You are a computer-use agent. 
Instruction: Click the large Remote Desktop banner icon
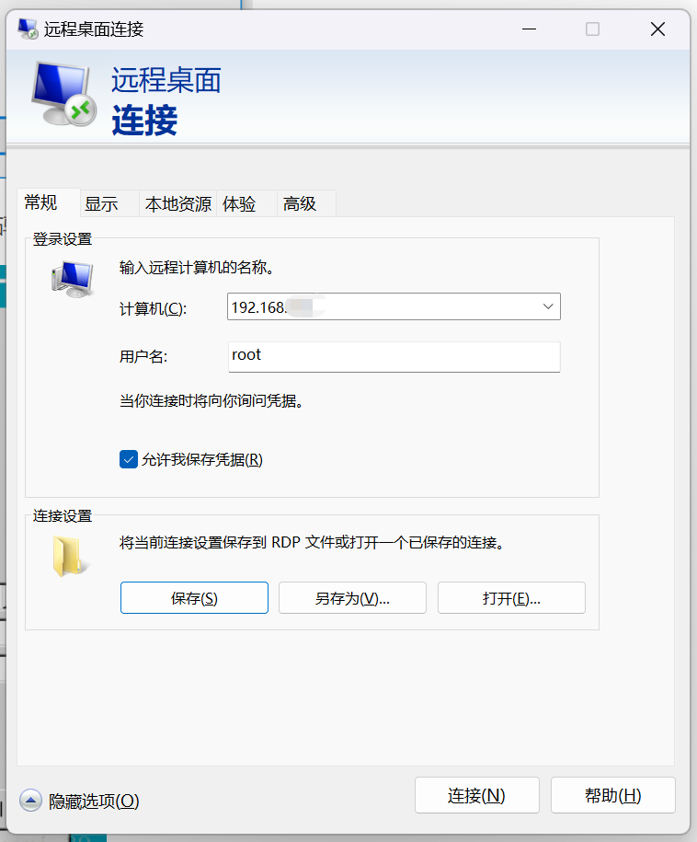[64, 95]
